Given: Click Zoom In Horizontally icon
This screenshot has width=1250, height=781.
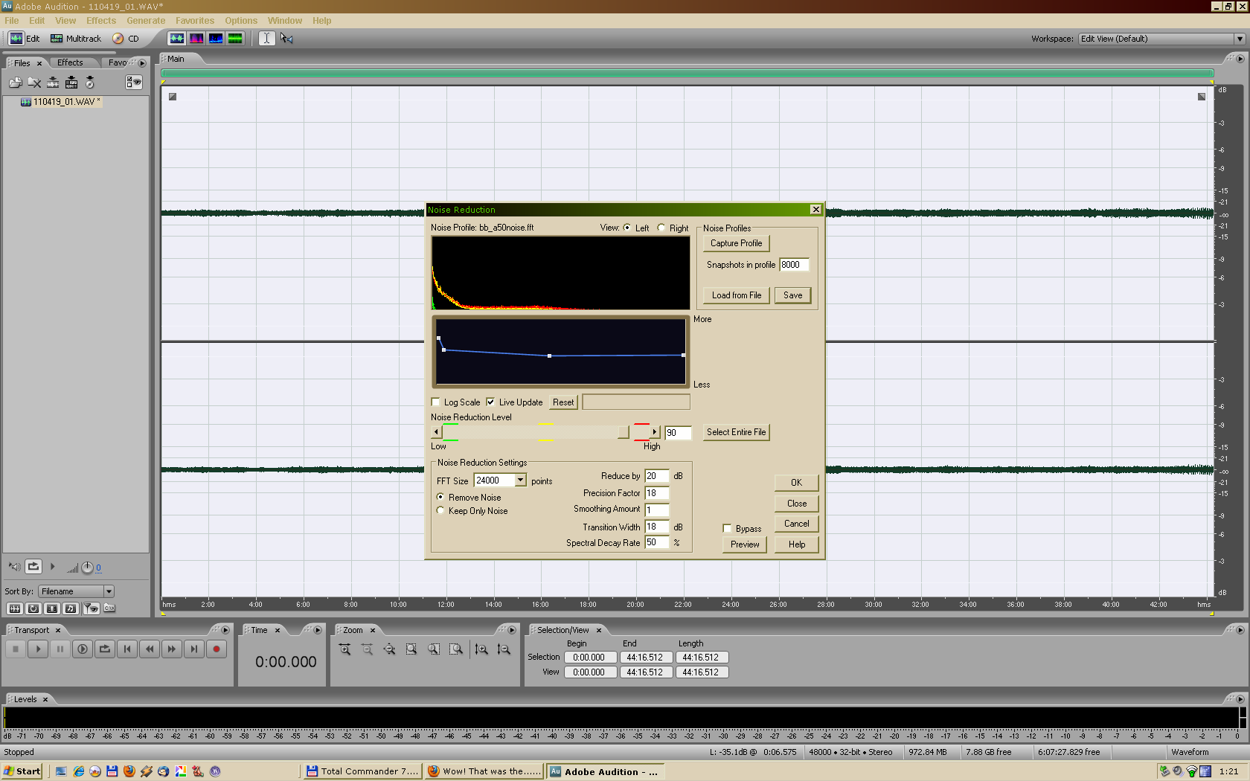Looking at the screenshot, I should pyautogui.click(x=344, y=649).
